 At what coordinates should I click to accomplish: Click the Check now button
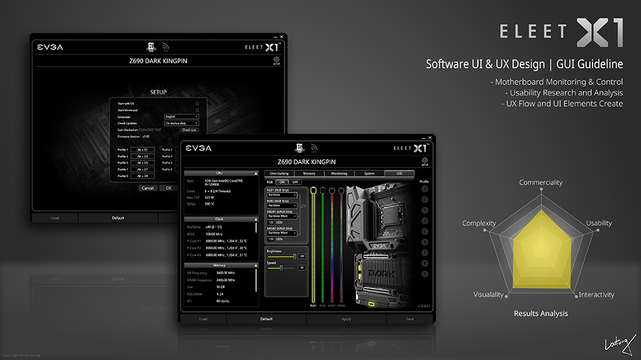(189, 130)
